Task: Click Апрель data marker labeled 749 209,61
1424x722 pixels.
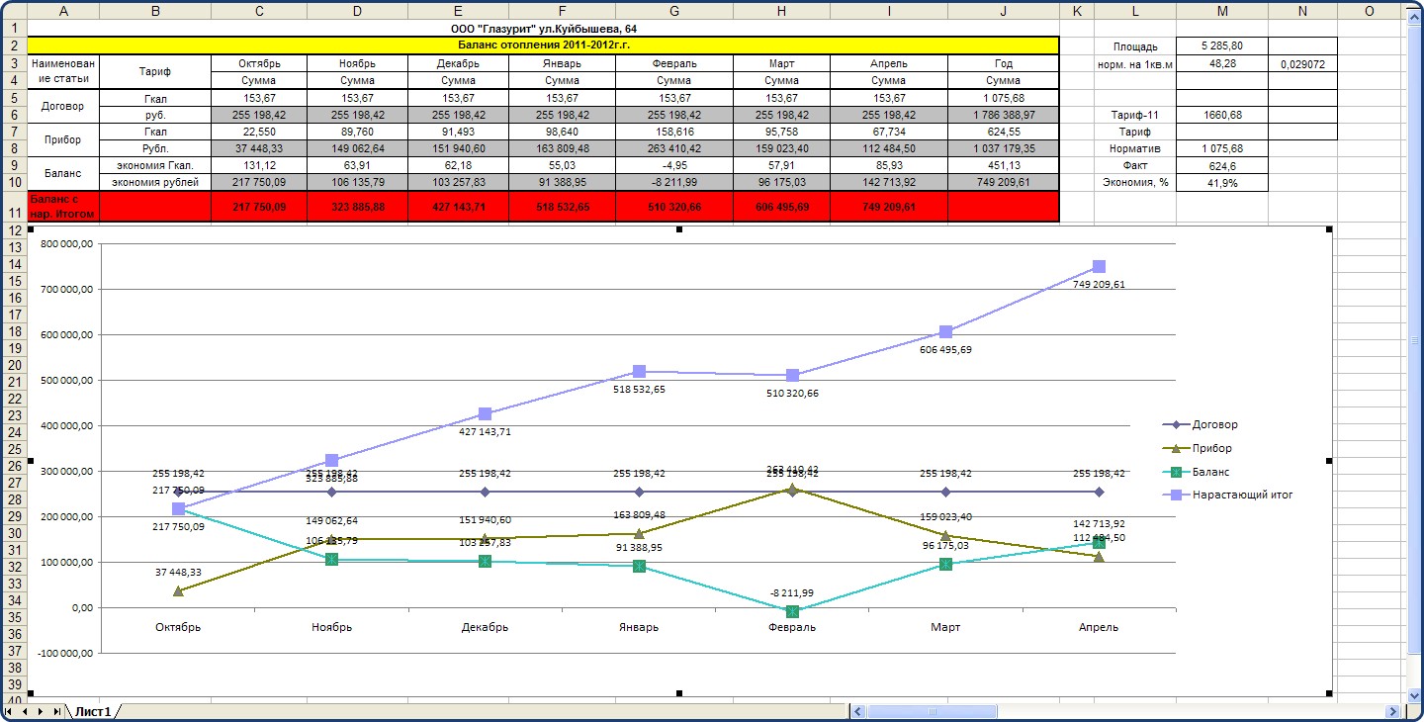Action: pos(1099,267)
